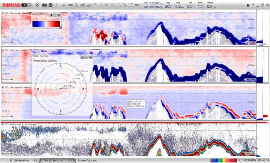Click the Geo East Velocity panel title
The height and width of the screenshot is (163, 270).
coord(15,50)
